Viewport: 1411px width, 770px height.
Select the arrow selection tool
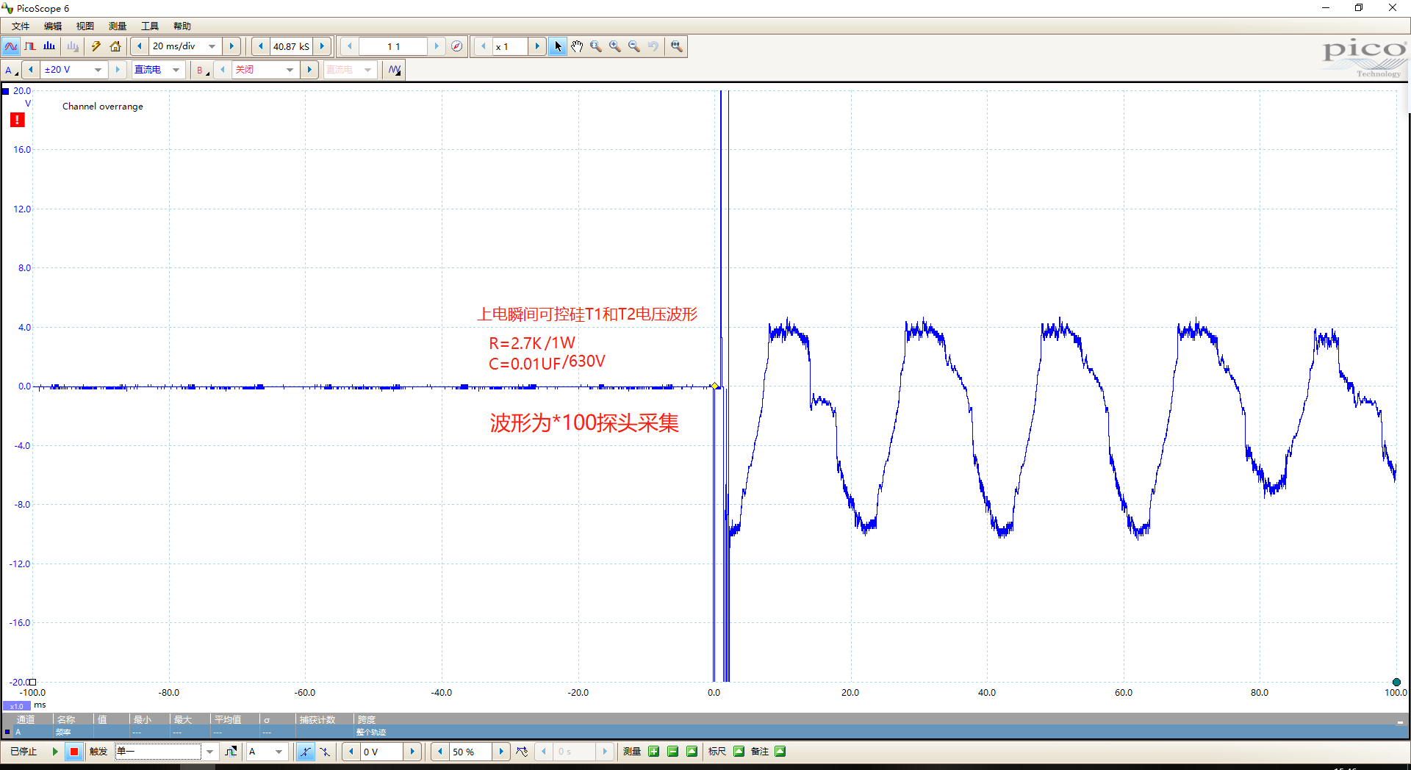558,46
